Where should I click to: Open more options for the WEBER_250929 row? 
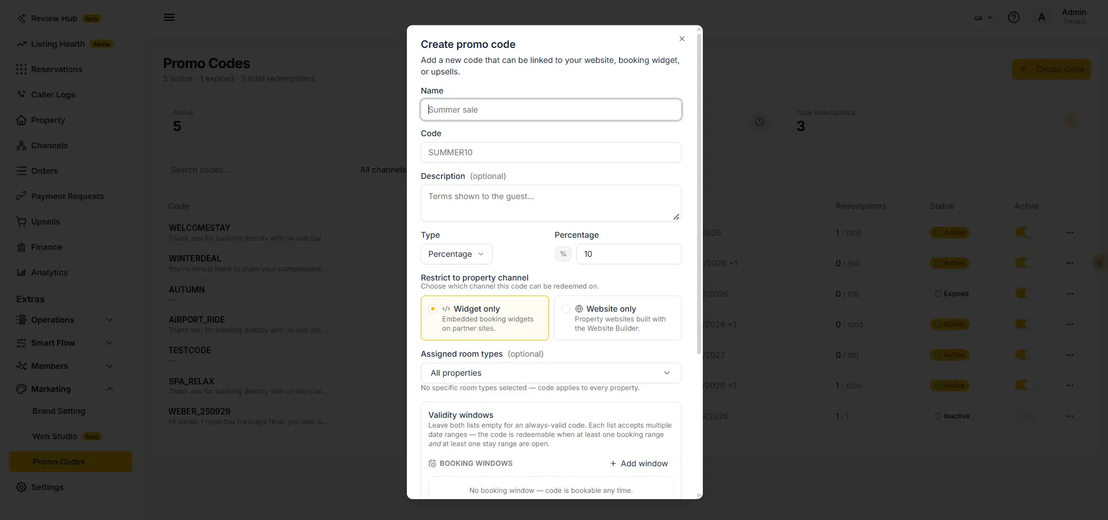pos(1070,416)
